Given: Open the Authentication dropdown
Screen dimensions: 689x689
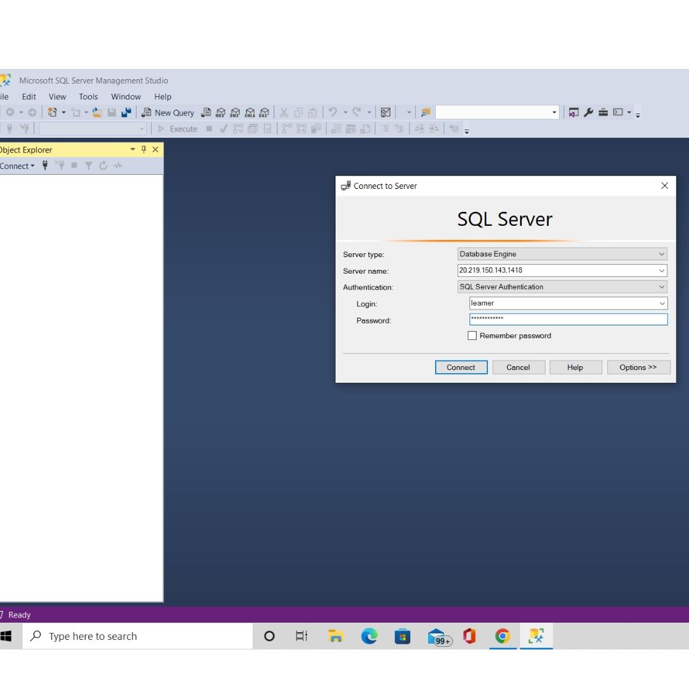Looking at the screenshot, I should (x=662, y=287).
